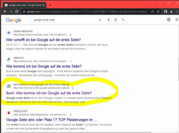Click the horizontal scrollbar at bottom
The image size is (179, 133).
point(78,132)
